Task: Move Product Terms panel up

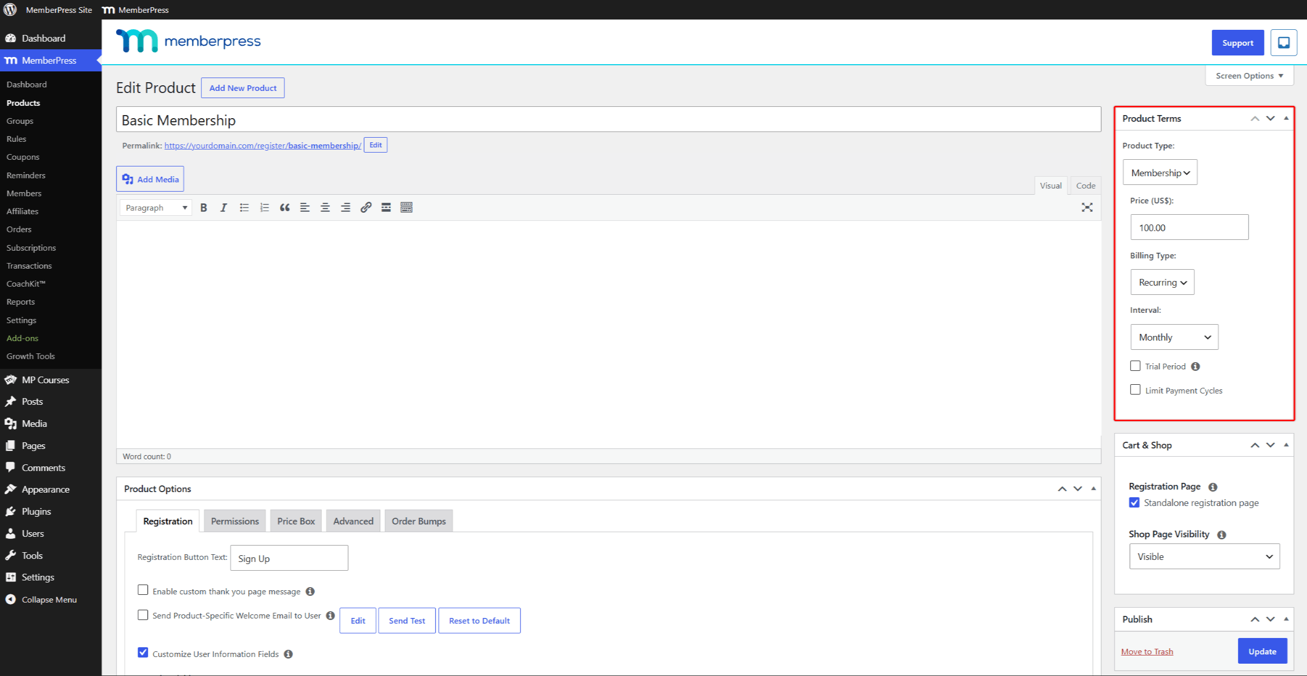Action: 1255,119
